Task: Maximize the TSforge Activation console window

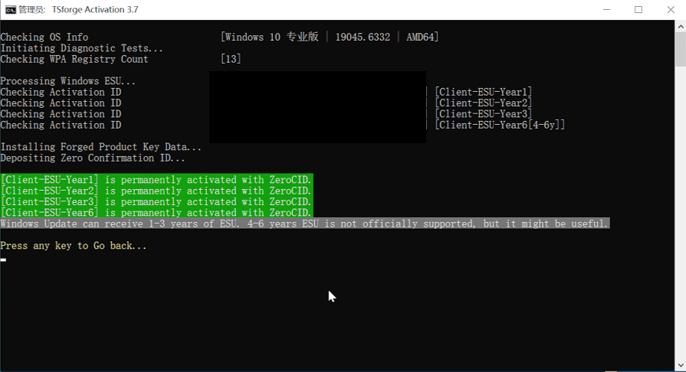Action: pos(638,10)
